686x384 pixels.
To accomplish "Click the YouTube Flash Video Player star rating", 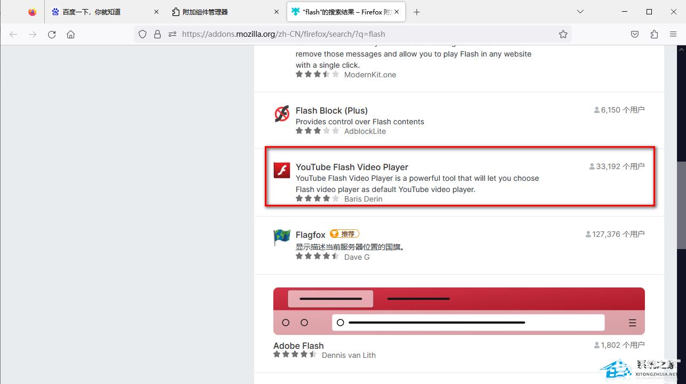I will [x=317, y=198].
